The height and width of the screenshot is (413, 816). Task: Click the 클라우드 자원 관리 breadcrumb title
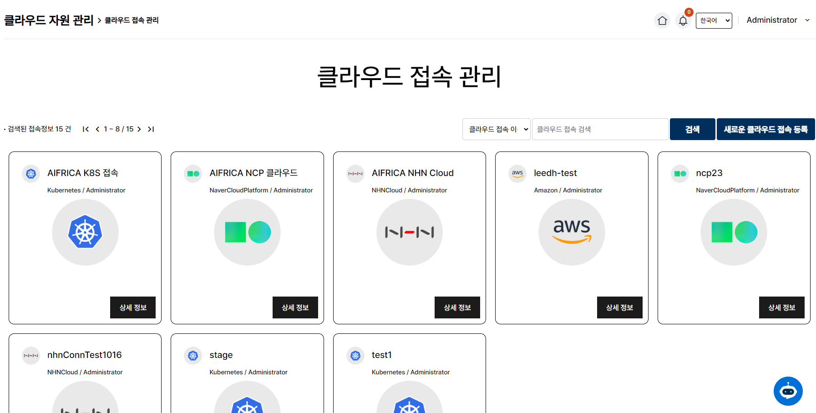coord(49,20)
